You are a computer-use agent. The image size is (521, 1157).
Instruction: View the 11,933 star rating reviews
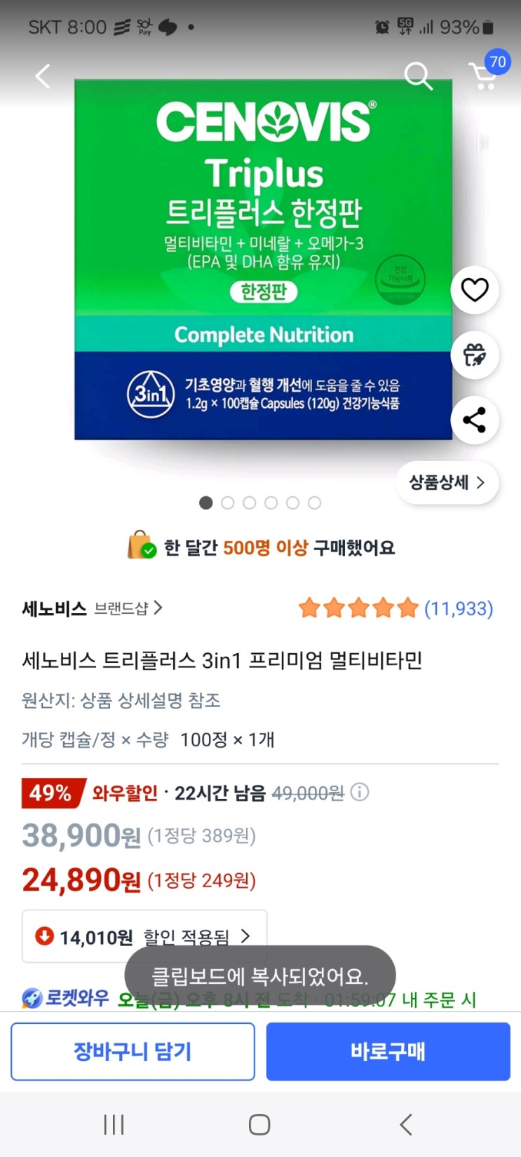[396, 608]
